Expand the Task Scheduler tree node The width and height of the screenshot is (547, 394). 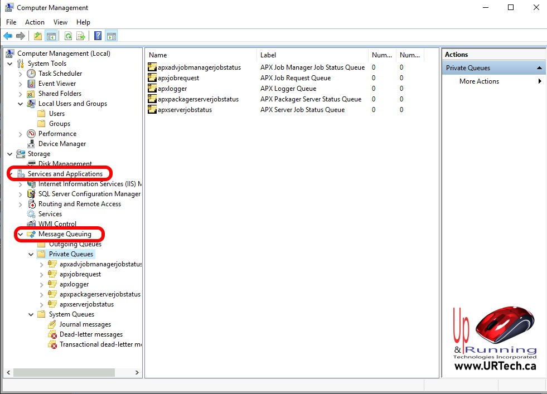(x=21, y=74)
